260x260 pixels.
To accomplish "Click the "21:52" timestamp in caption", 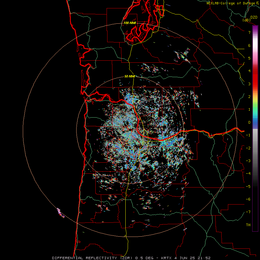I will point(204,258).
